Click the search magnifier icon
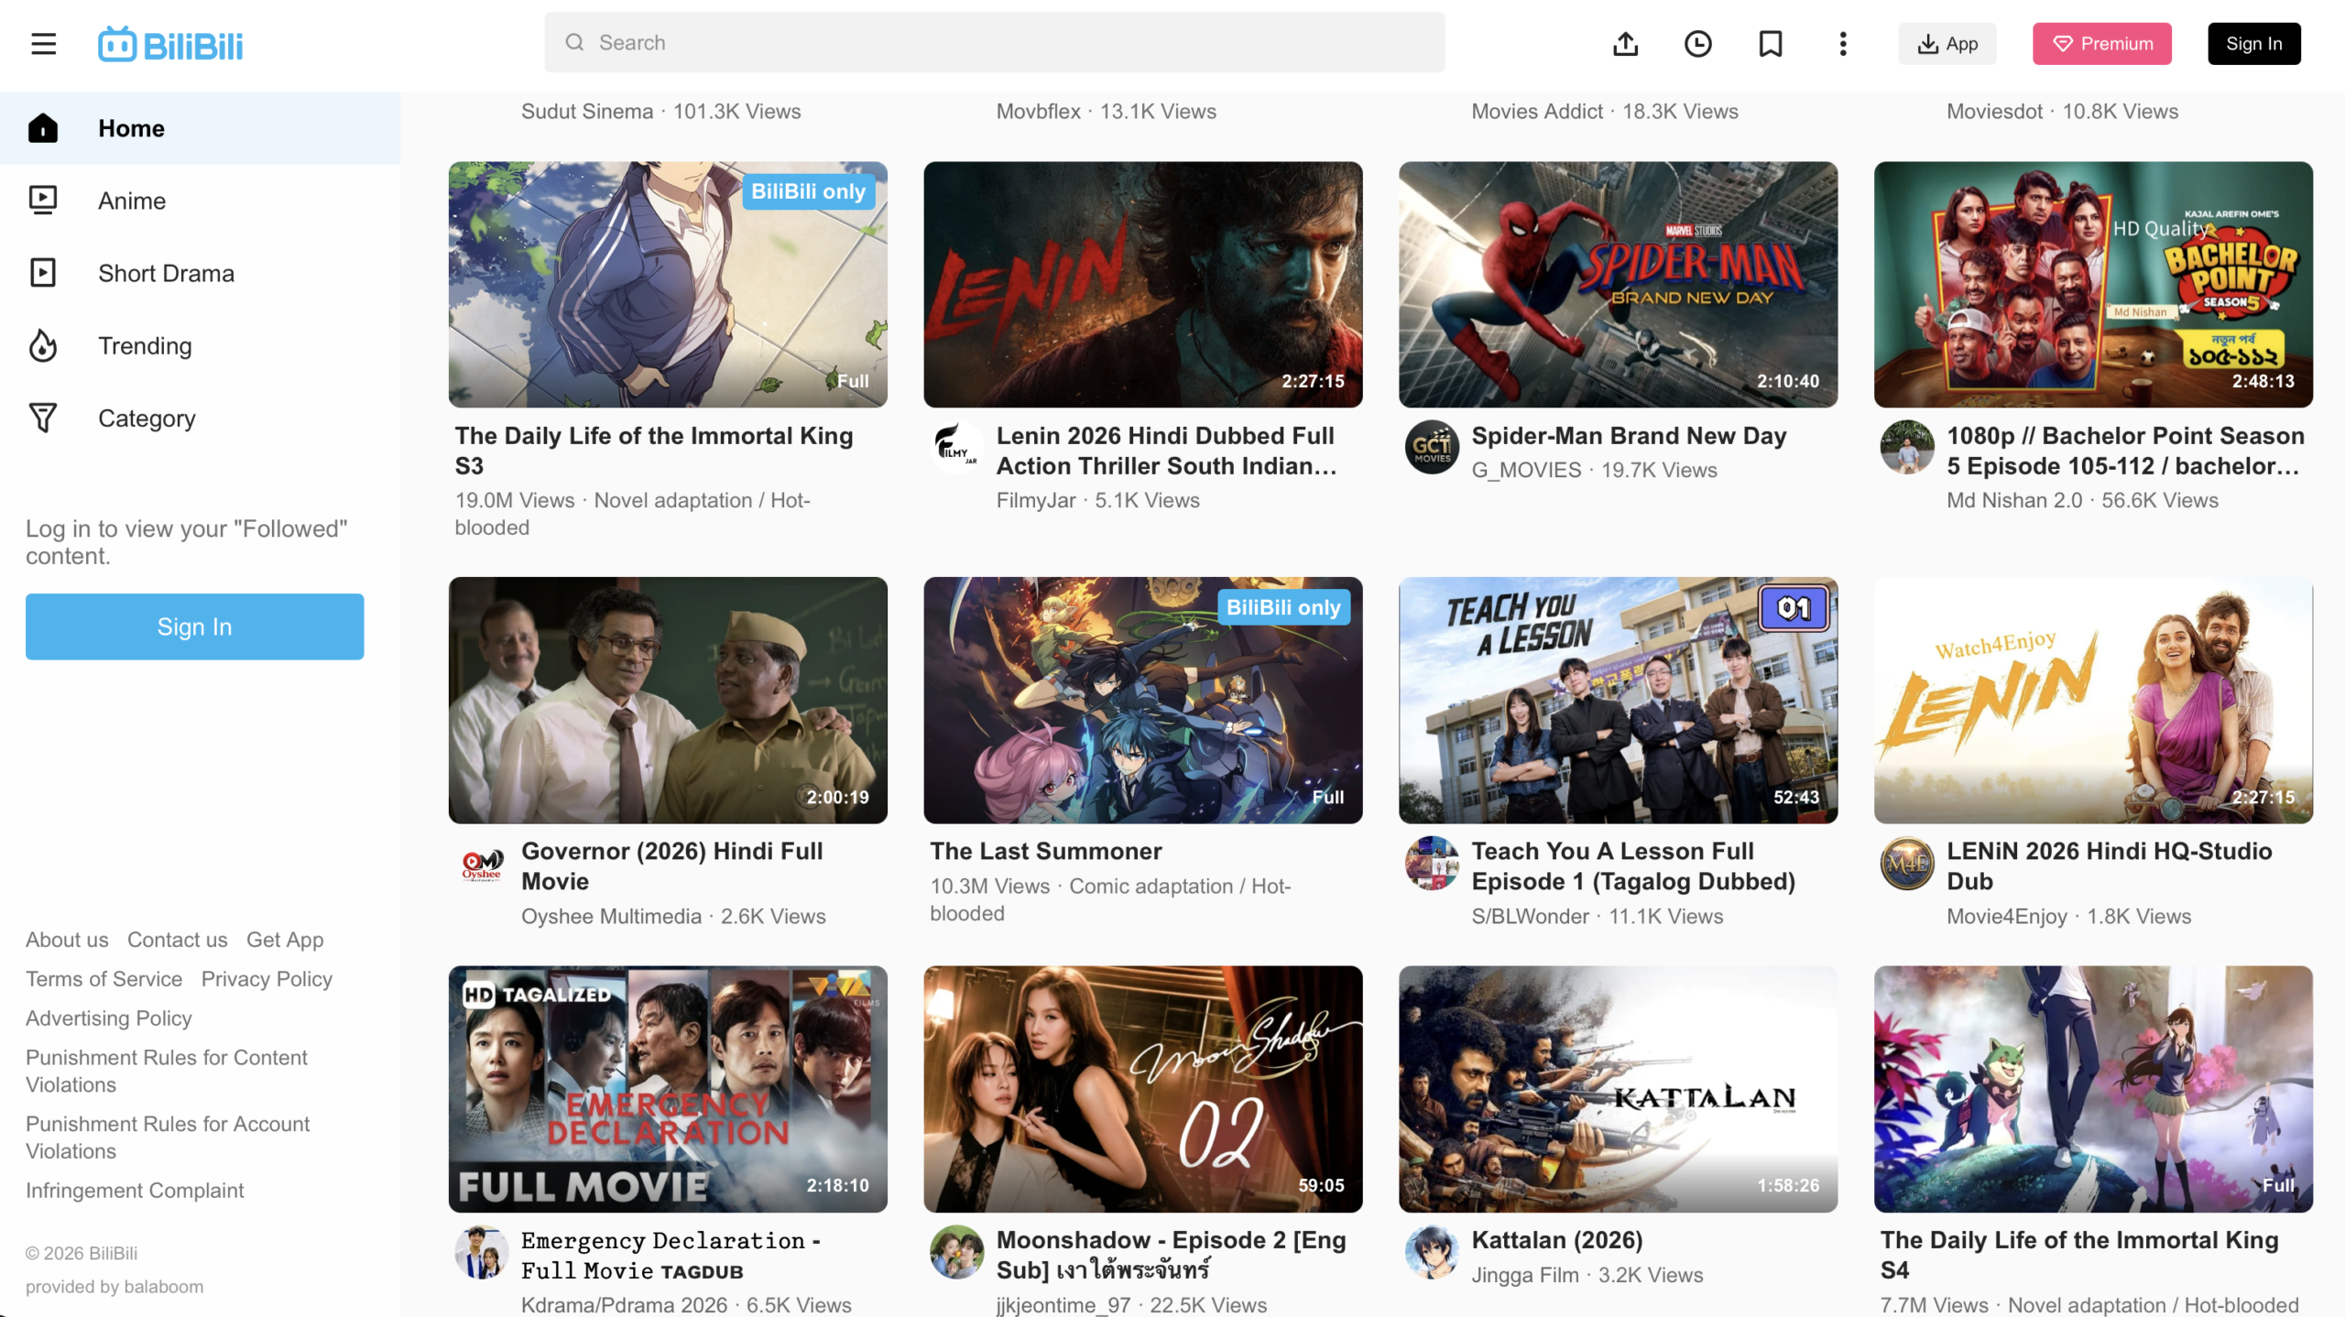This screenshot has height=1317, width=2345. click(574, 42)
